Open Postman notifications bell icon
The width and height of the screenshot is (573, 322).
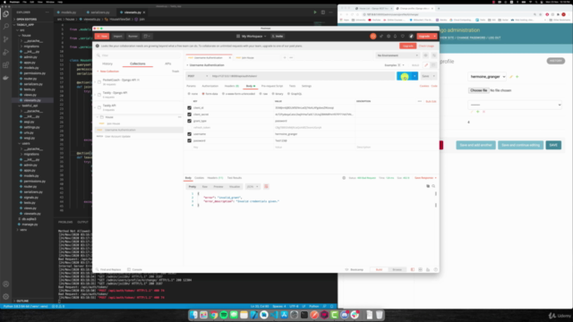[x=395, y=36]
